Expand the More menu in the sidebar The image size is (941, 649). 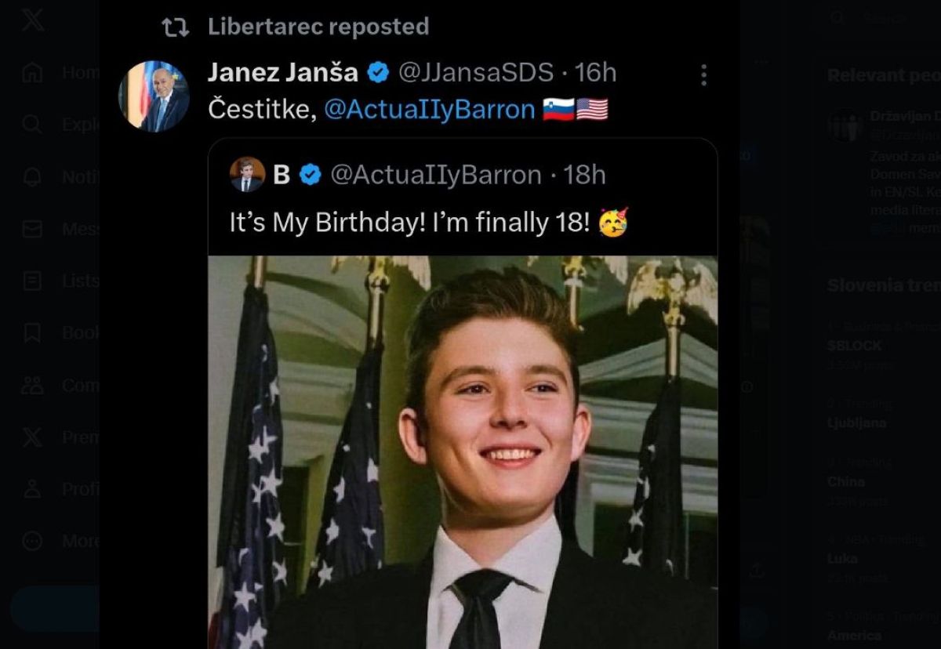tap(33, 541)
